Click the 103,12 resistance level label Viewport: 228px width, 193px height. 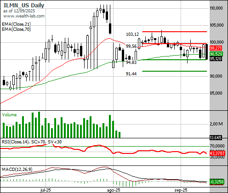point(132,34)
